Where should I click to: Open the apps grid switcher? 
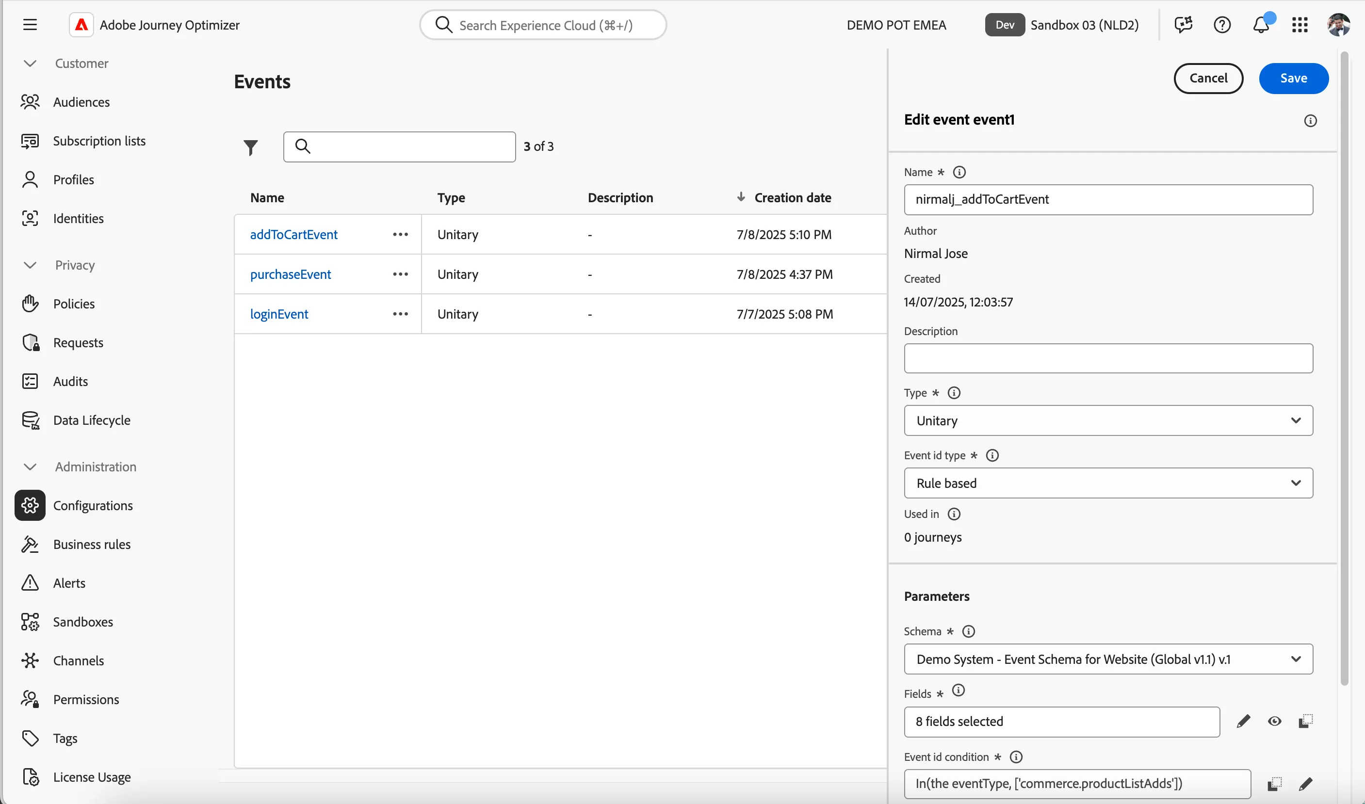tap(1300, 25)
